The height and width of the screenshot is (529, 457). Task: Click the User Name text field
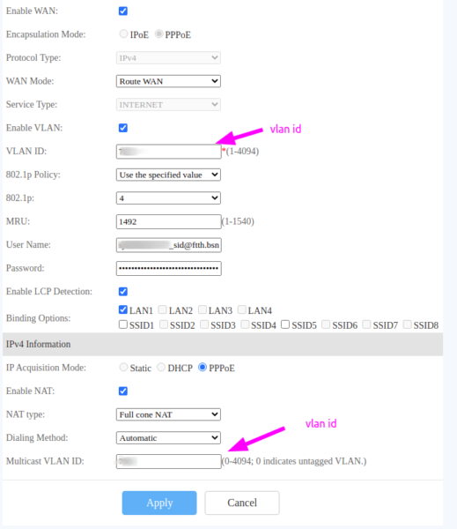168,245
